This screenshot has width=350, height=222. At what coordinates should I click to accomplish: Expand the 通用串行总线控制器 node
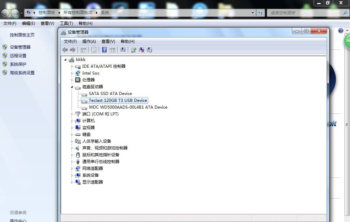pos(72,162)
